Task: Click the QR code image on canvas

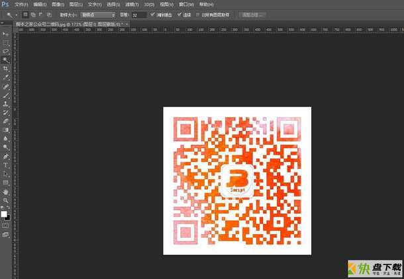Action: click(x=237, y=180)
